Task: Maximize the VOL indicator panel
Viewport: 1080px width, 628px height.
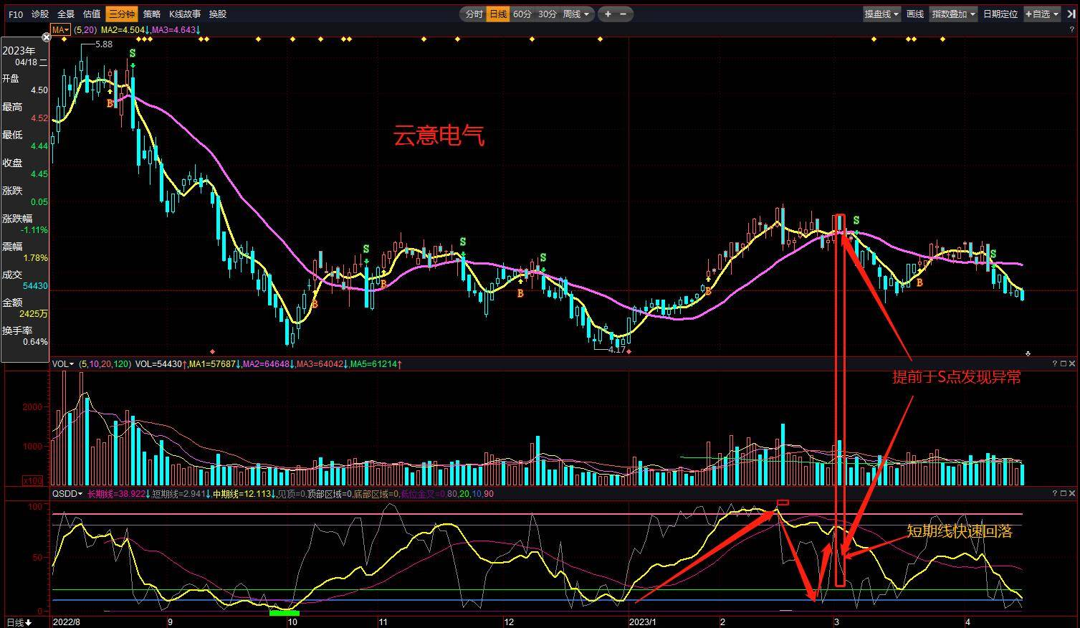Action: point(1064,363)
